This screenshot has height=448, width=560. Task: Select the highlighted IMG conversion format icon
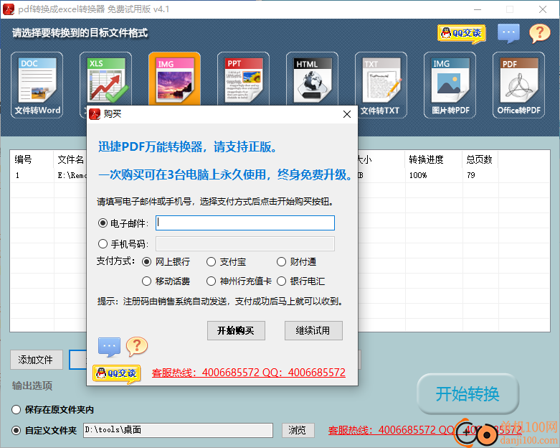(x=174, y=80)
